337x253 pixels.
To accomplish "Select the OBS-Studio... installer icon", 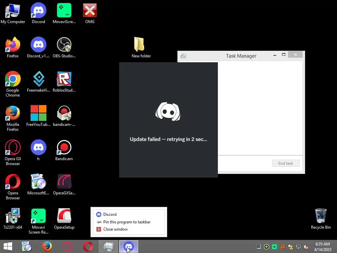I will (64, 47).
